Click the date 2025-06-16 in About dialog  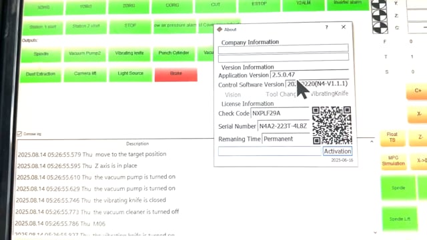(342, 160)
